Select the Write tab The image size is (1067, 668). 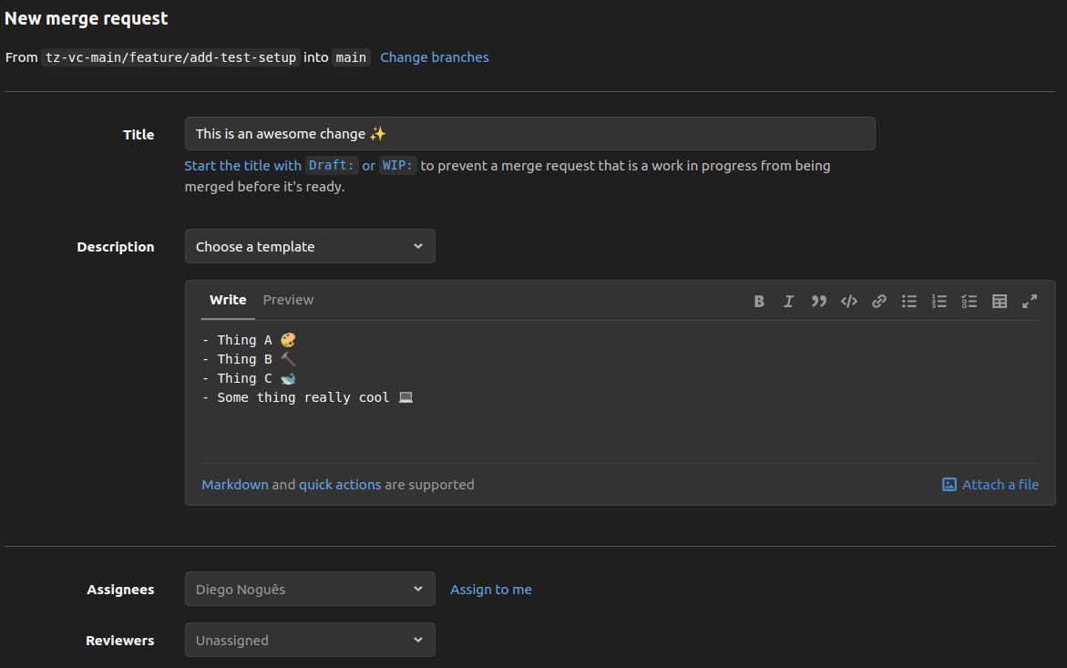point(227,300)
